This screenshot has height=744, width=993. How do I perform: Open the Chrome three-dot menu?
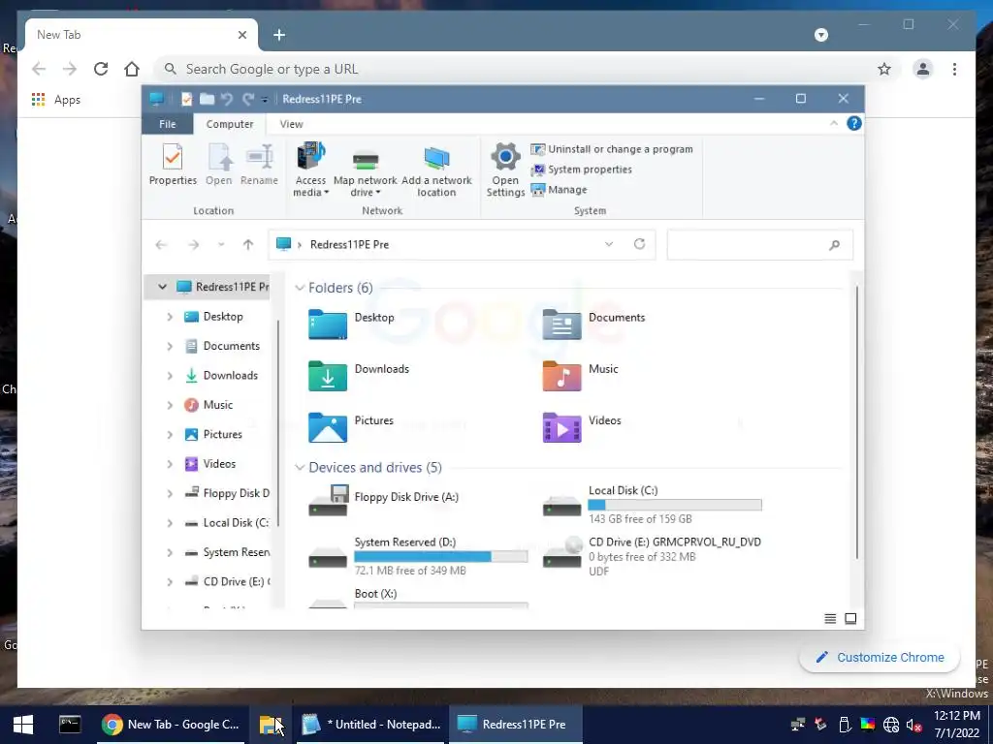pyautogui.click(x=954, y=69)
